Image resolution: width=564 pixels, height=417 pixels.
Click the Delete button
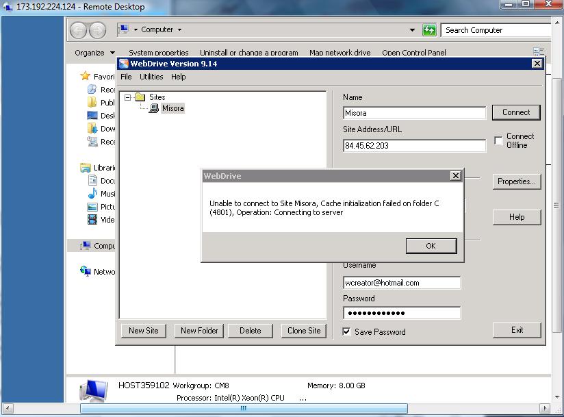pos(251,331)
